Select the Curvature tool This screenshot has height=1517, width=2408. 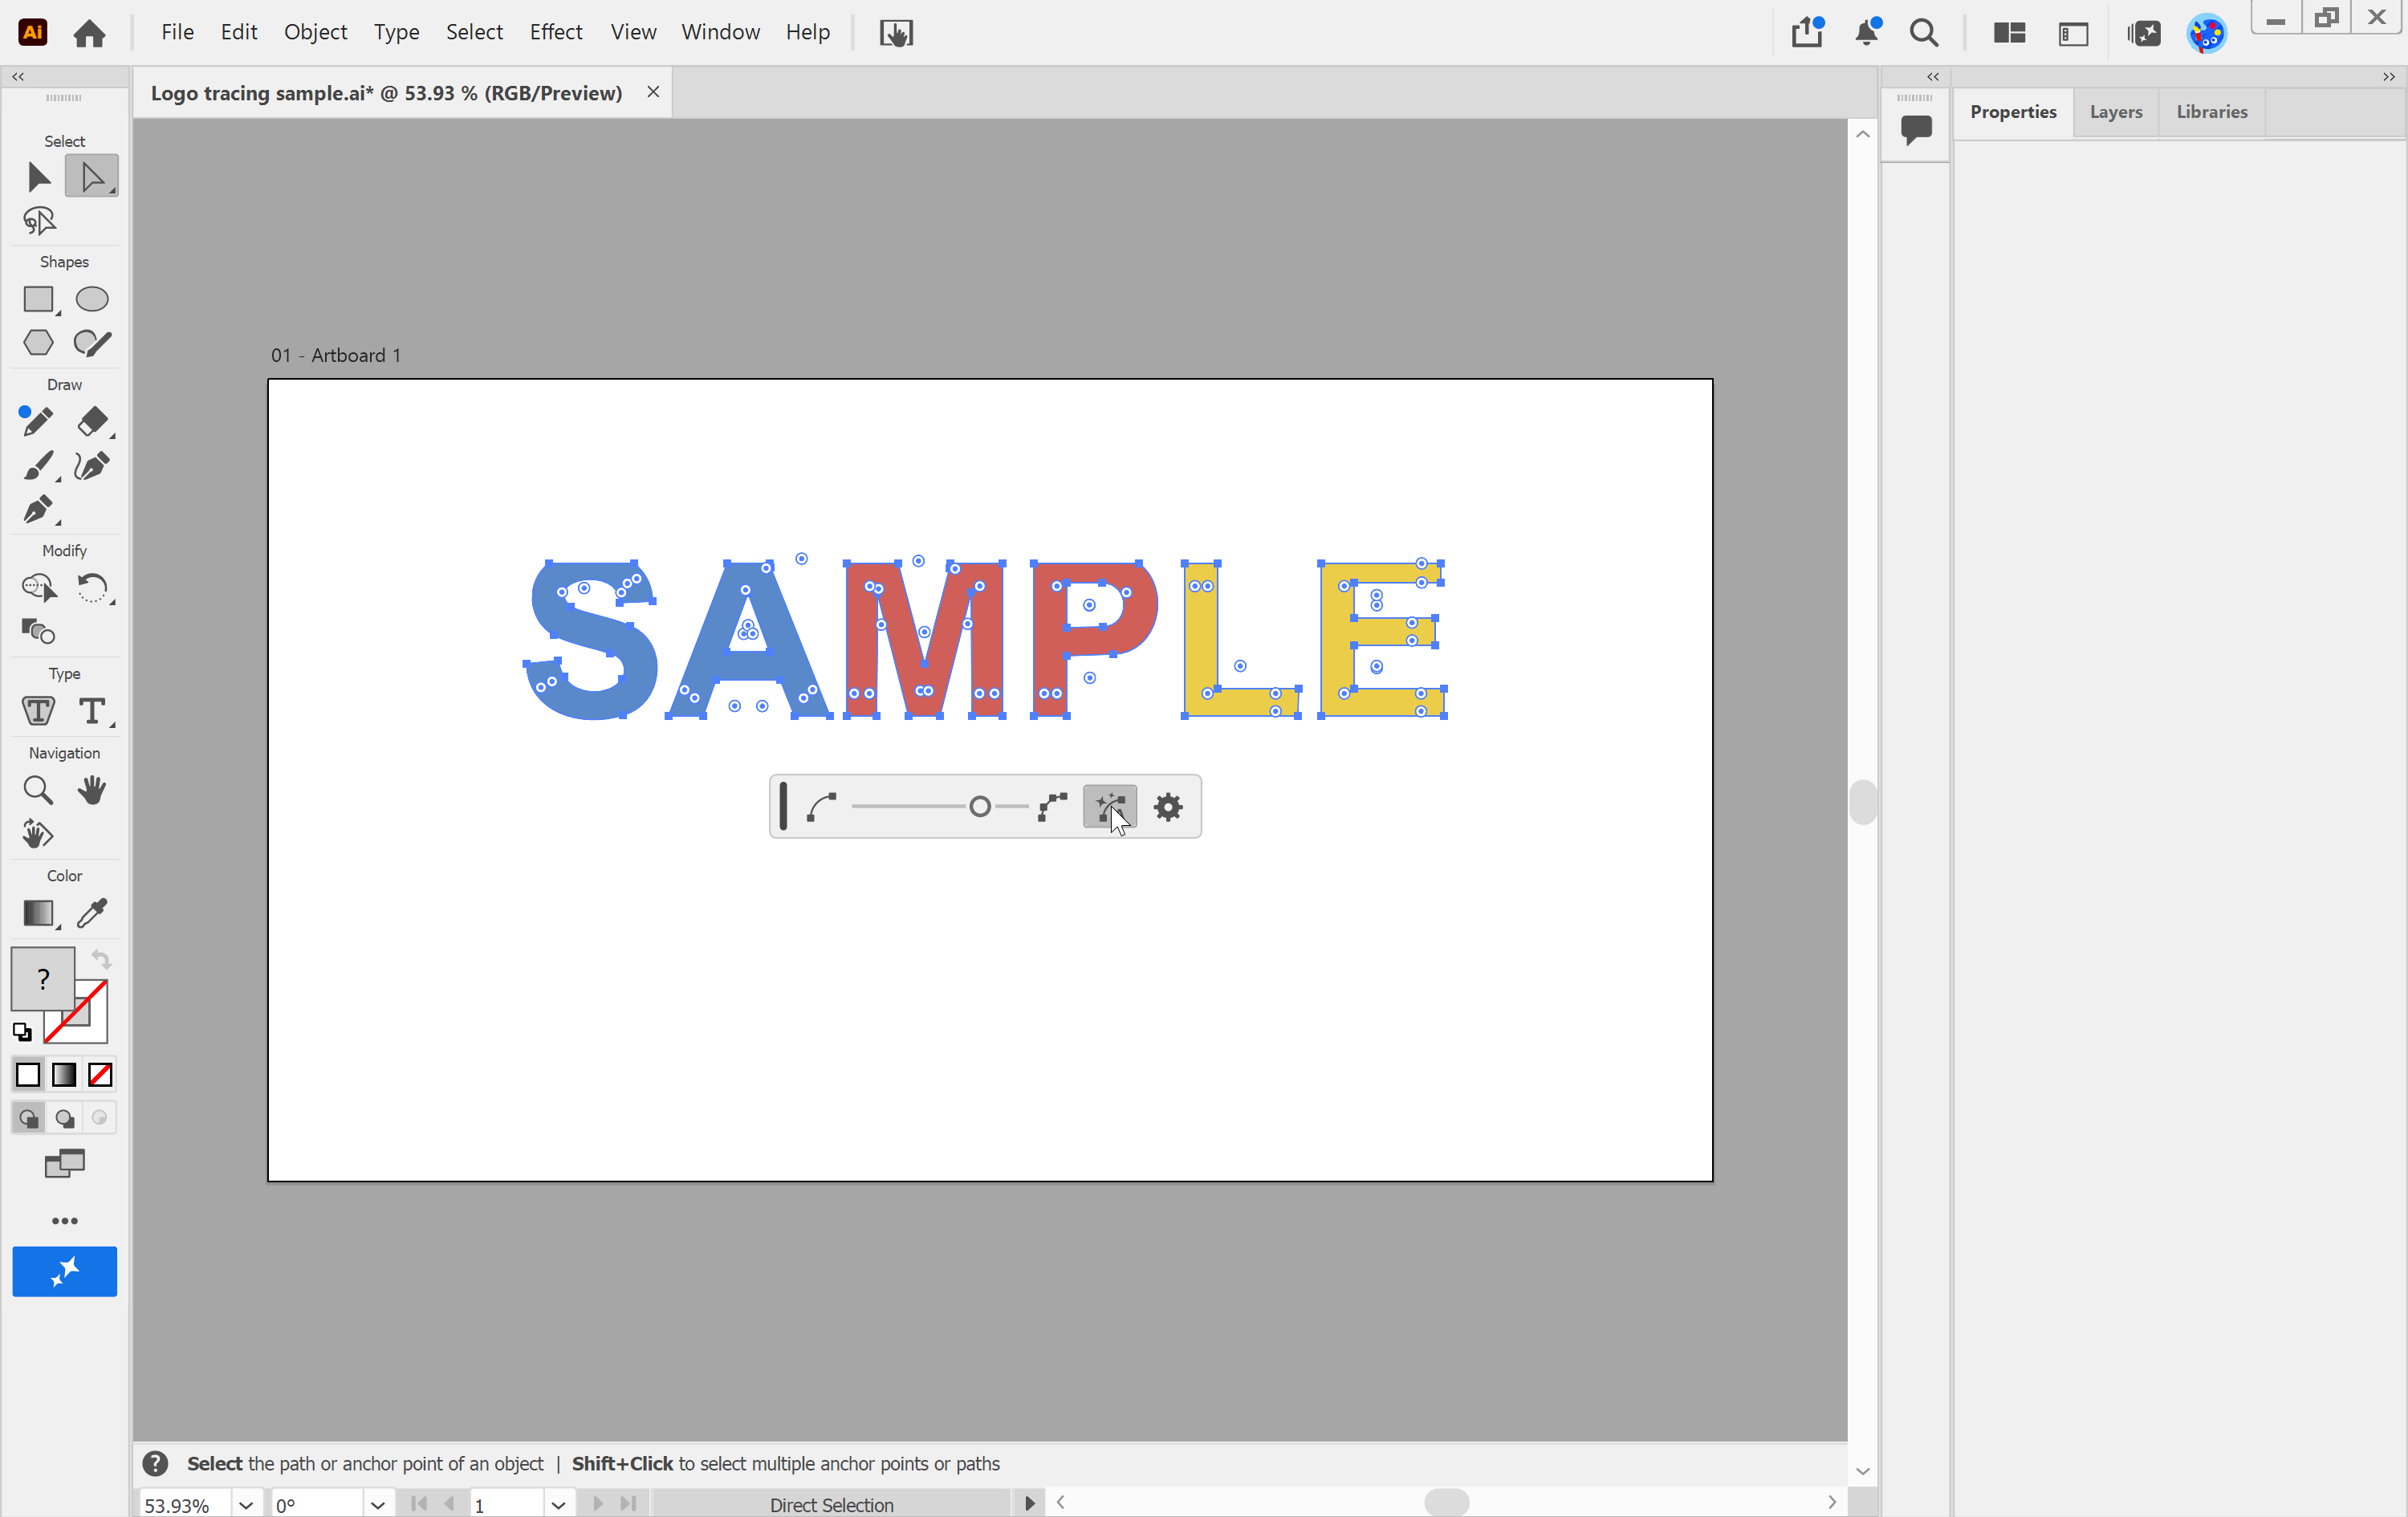[x=92, y=466]
